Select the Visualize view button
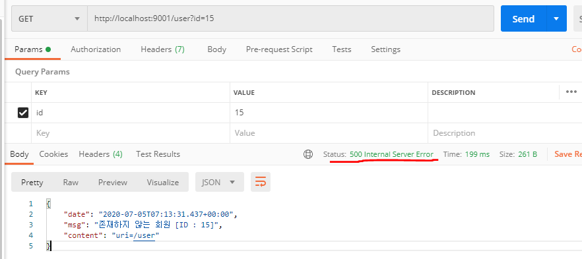582x259 pixels. tap(162, 183)
